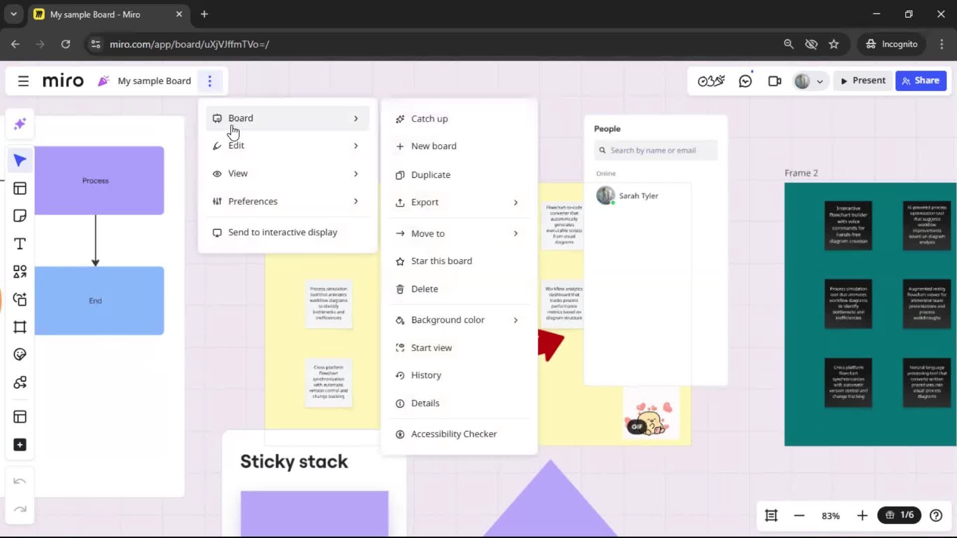The width and height of the screenshot is (957, 538).
Task: Click the Undo arrow
Action: click(20, 481)
